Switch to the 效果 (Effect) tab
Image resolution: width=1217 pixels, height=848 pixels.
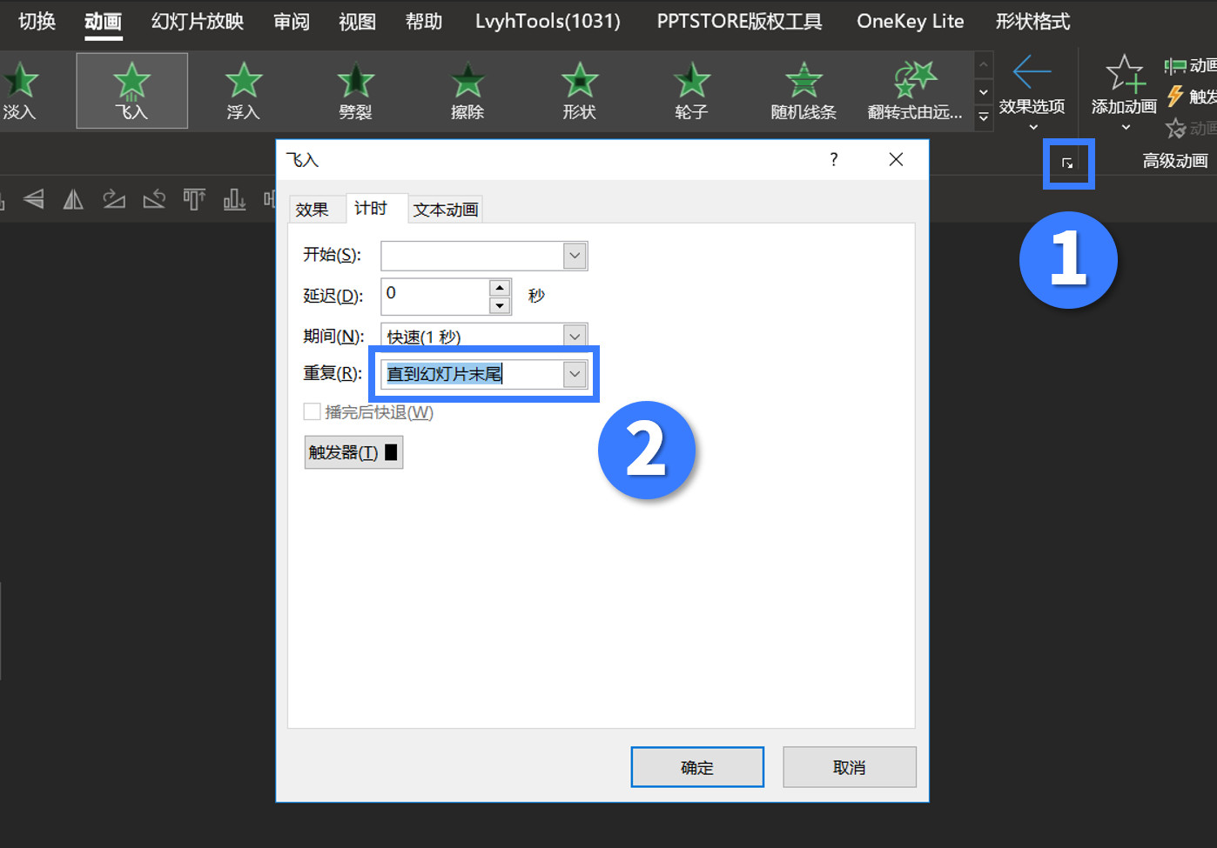point(312,210)
